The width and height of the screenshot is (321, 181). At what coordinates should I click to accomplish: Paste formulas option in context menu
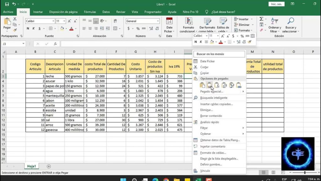click(217, 85)
